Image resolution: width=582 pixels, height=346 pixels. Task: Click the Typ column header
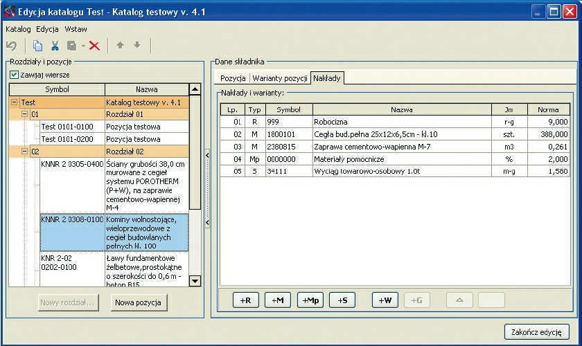(x=255, y=110)
